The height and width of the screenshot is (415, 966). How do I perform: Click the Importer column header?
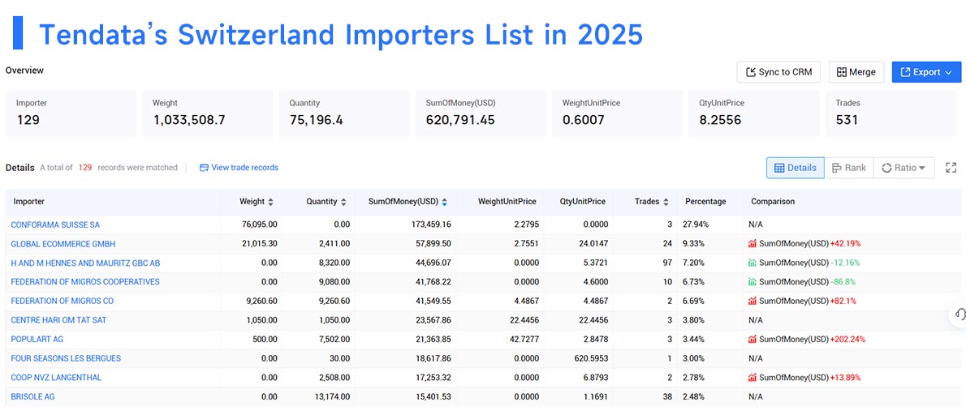pos(29,202)
